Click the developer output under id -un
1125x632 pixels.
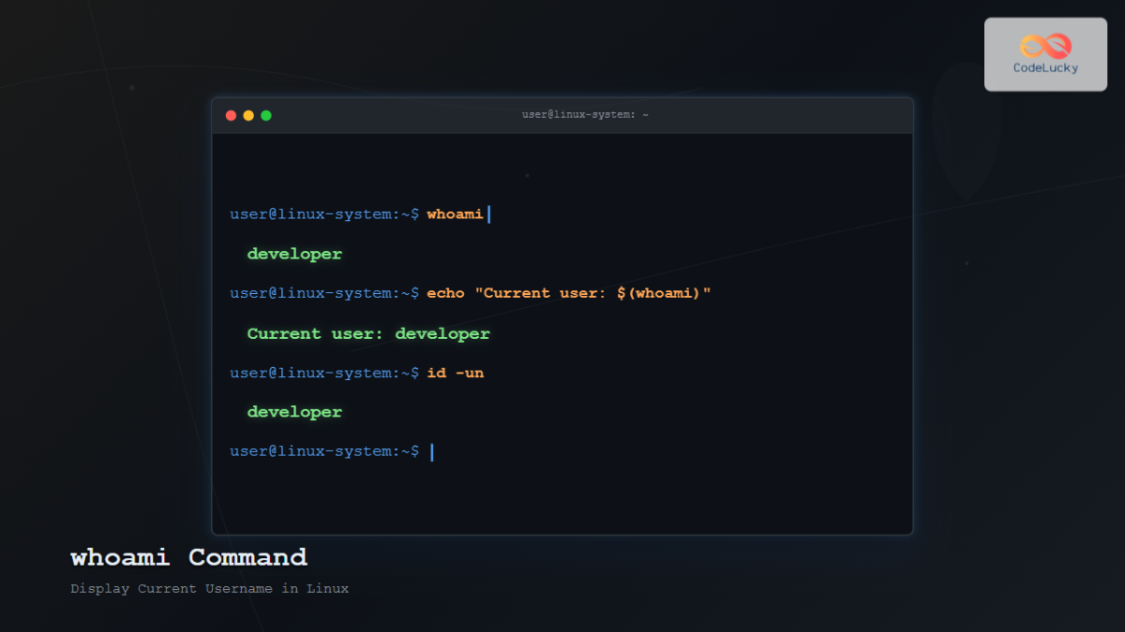(x=293, y=411)
